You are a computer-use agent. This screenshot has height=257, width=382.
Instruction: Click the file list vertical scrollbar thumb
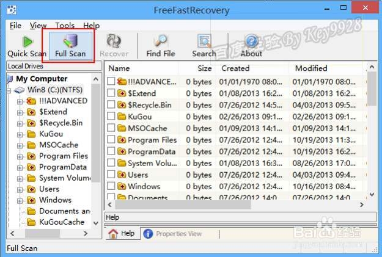tap(372, 89)
